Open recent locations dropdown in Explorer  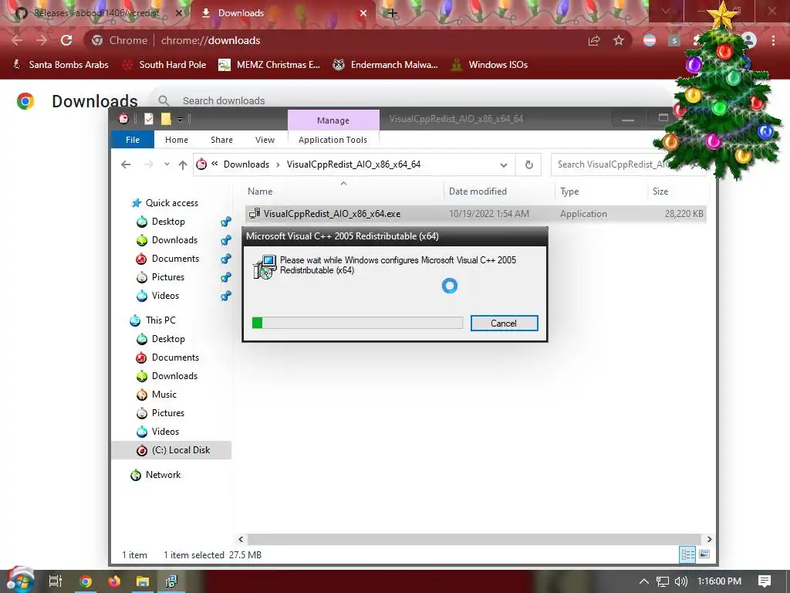[167, 164]
